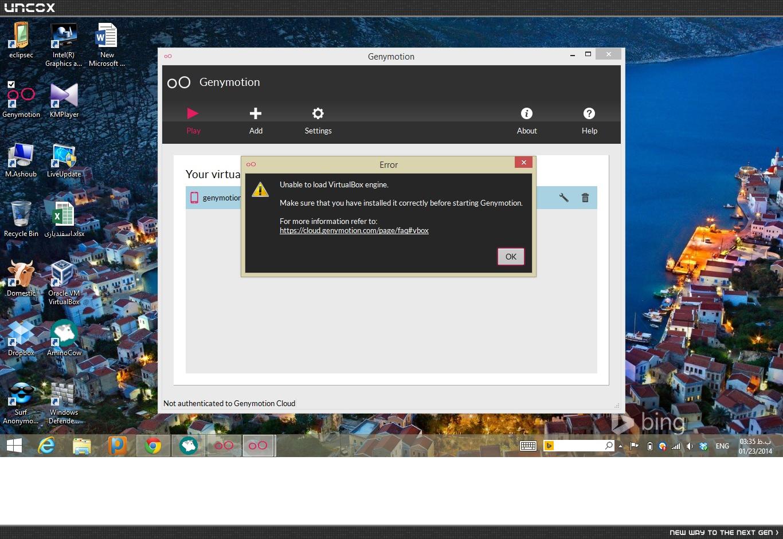Select the Intel(R) Graphics desktop shortcut

(64, 45)
